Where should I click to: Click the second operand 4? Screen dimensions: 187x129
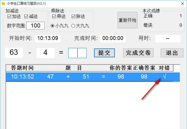pyautogui.click(x=46, y=53)
